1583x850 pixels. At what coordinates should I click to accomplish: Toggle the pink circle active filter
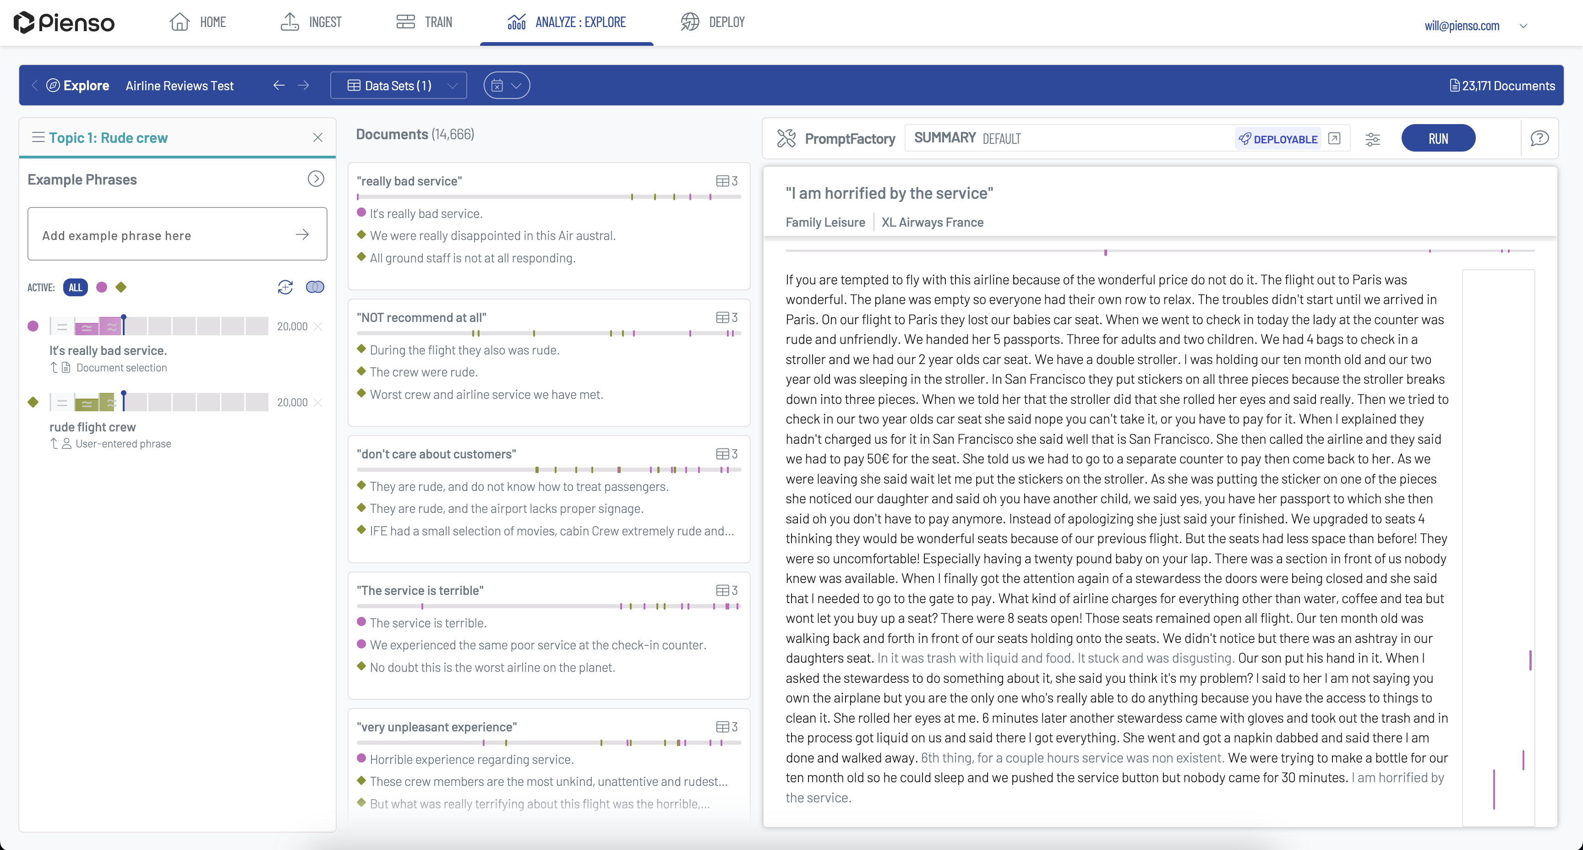(x=102, y=287)
